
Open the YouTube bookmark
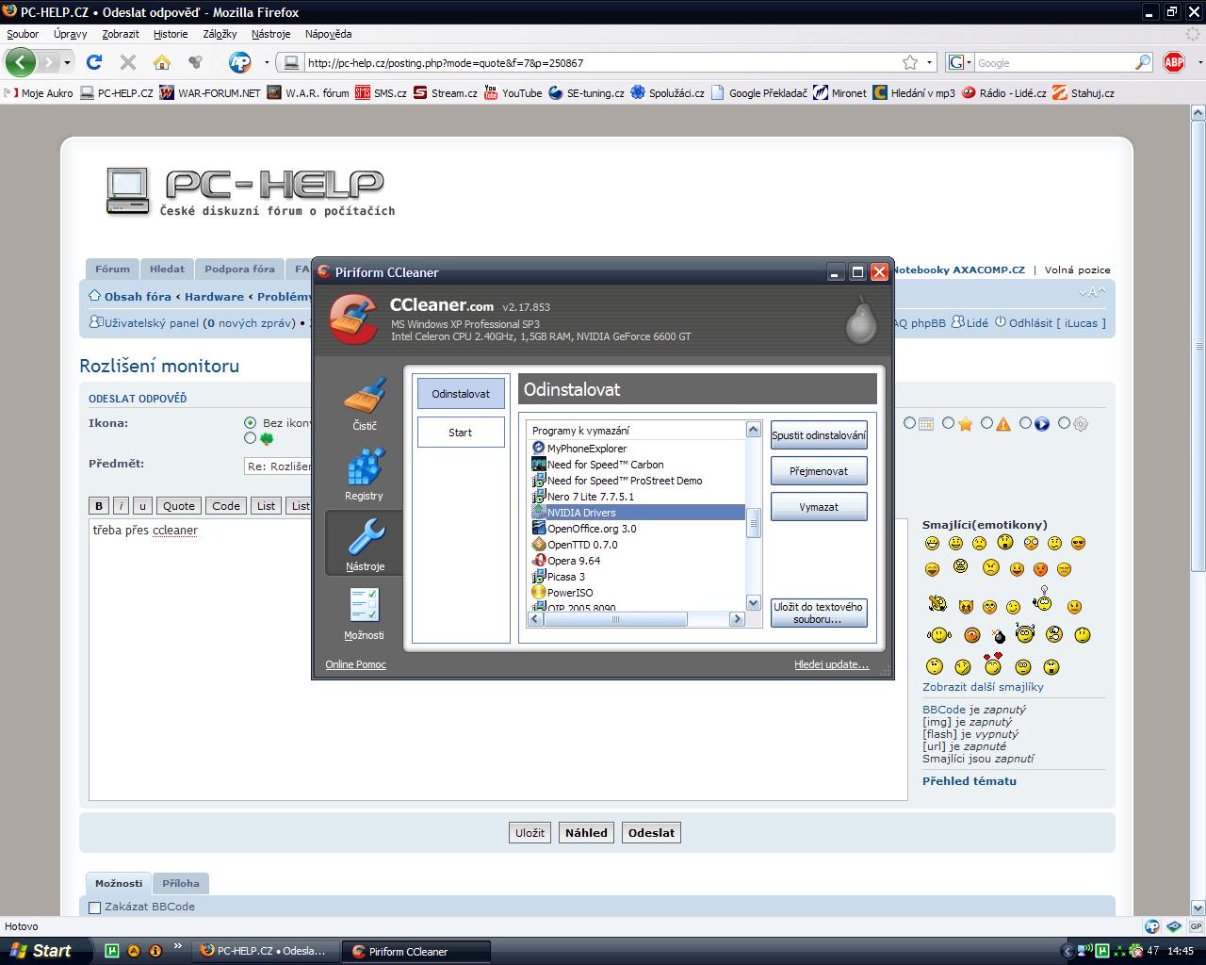(513, 92)
